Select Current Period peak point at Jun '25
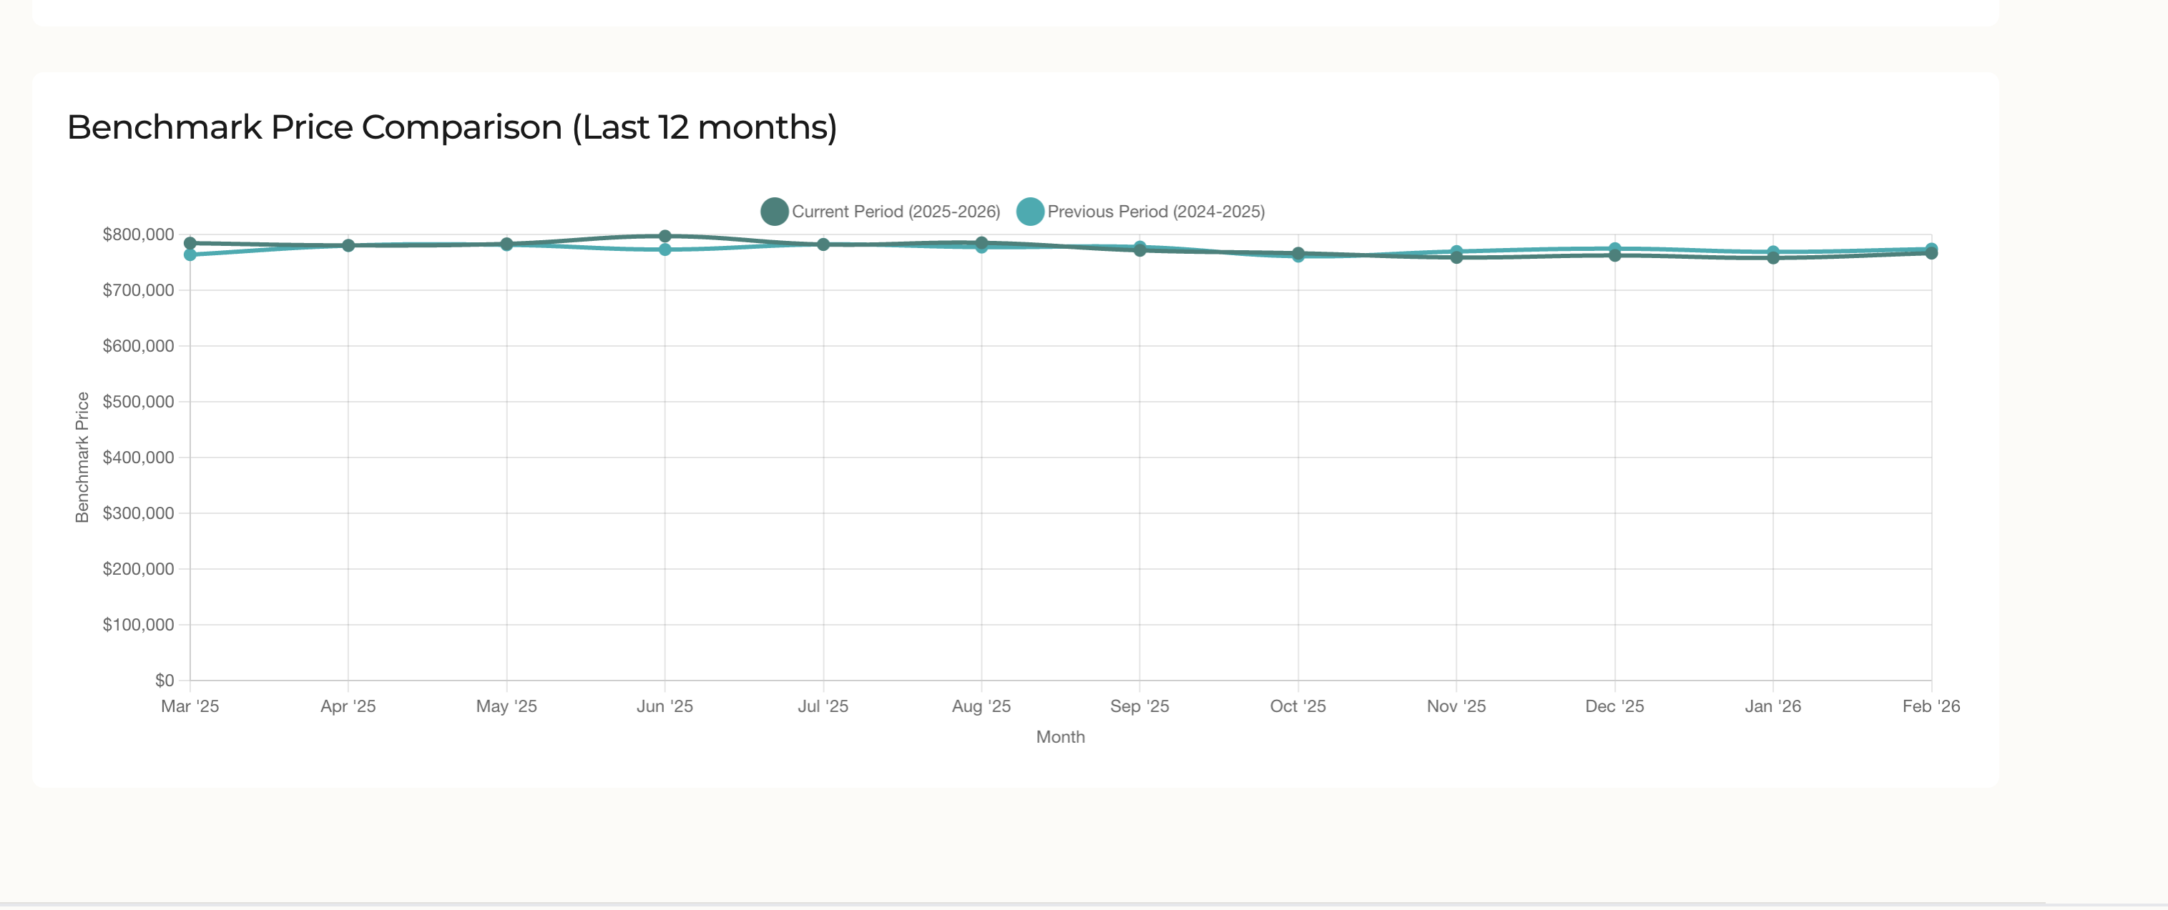The height and width of the screenshot is (910, 2168). click(665, 237)
